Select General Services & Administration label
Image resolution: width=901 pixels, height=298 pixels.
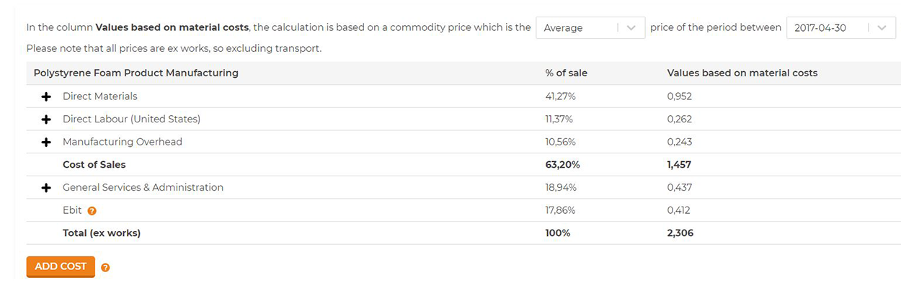143,188
